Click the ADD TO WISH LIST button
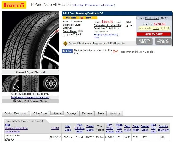Image resolution: width=176 pixels, height=143 pixels. (x=163, y=41)
